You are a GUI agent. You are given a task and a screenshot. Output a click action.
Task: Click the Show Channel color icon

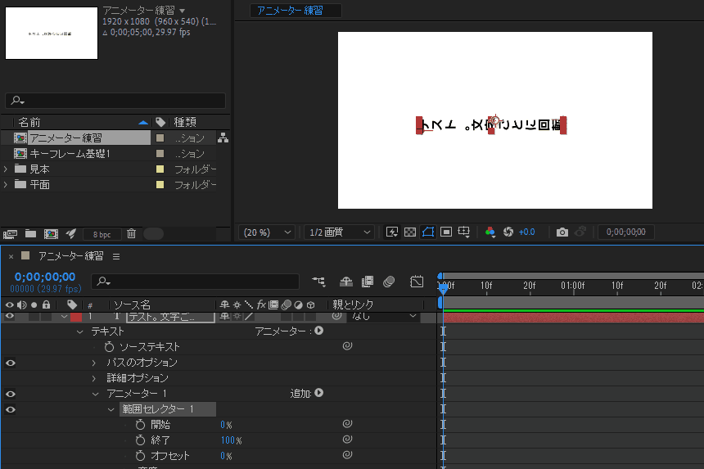click(x=490, y=232)
